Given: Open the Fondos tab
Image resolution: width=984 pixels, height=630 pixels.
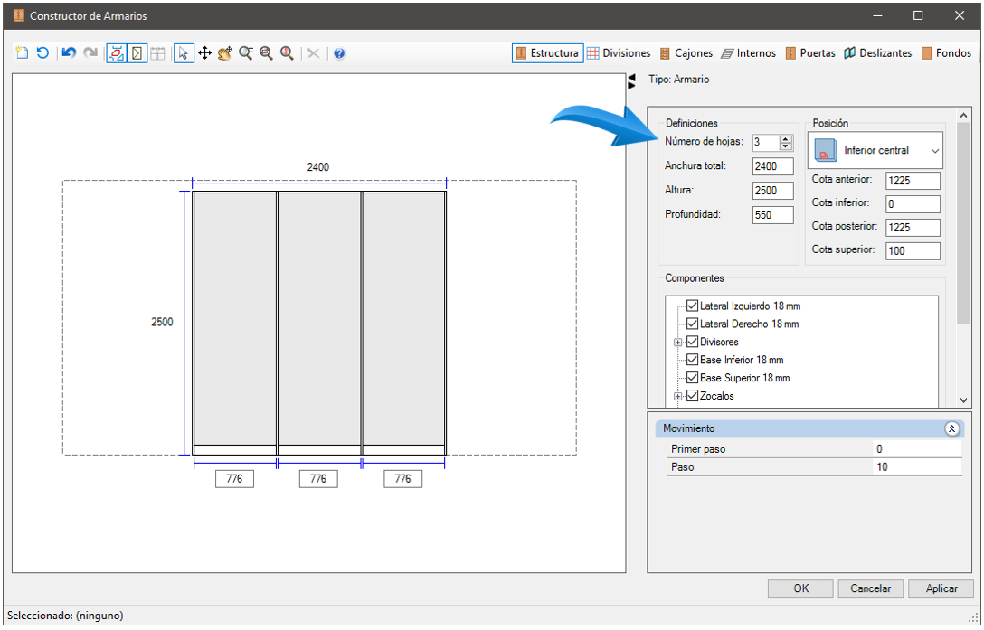Looking at the screenshot, I should coord(946,53).
